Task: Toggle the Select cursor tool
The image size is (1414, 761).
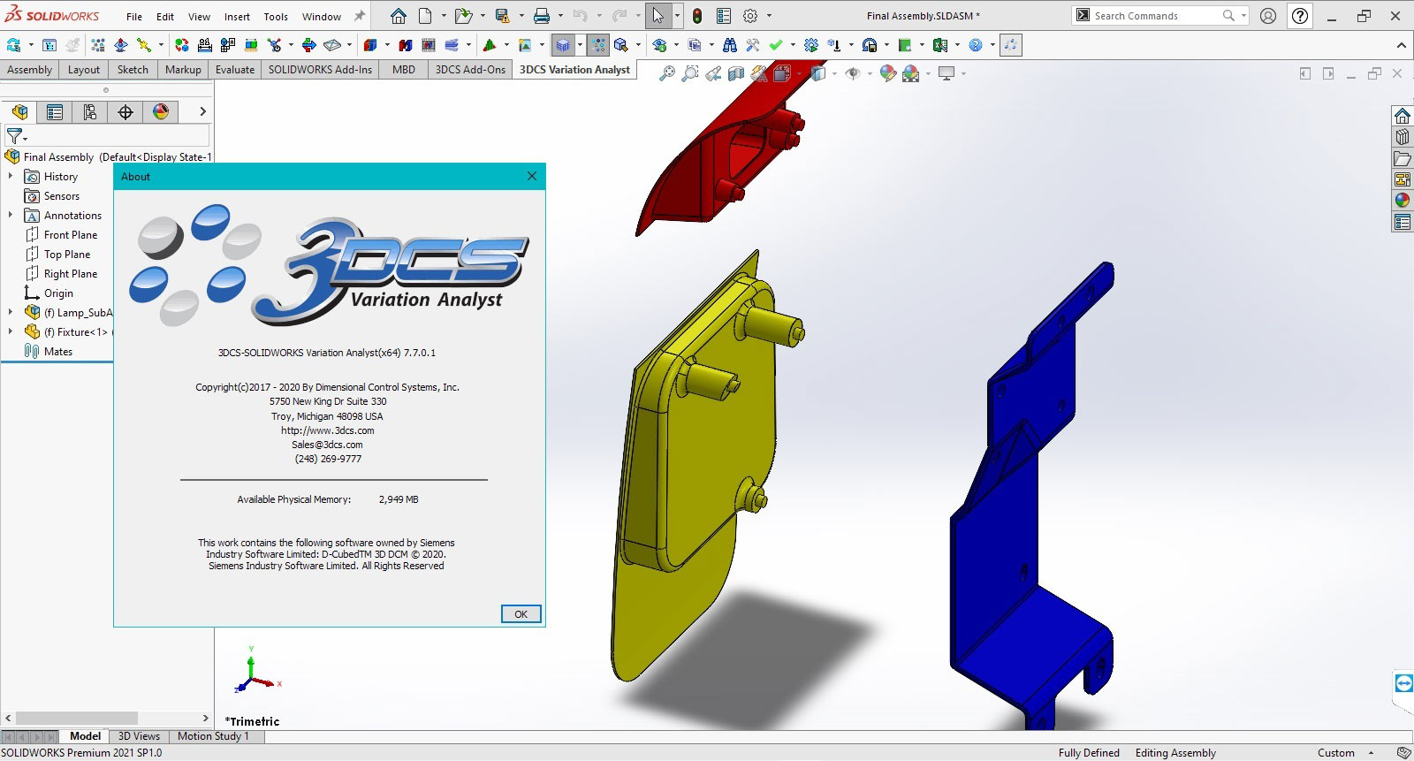Action: click(658, 16)
